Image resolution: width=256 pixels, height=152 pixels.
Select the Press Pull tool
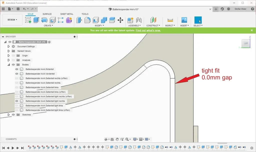pyautogui.click(x=79, y=20)
